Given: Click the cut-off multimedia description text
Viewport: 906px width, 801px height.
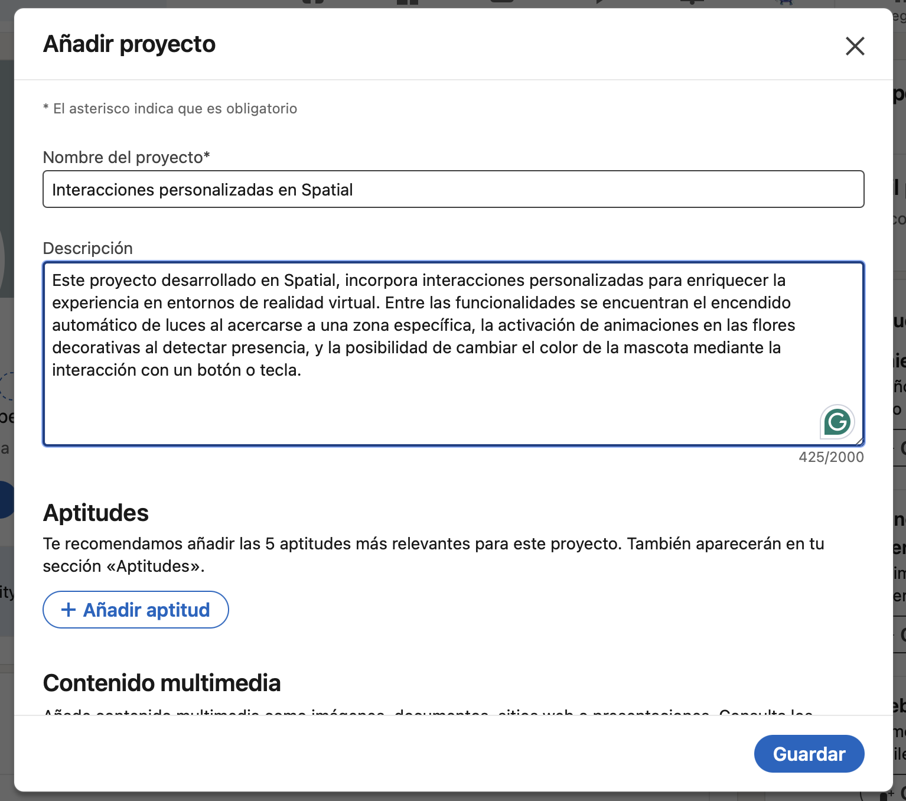Looking at the screenshot, I should pyautogui.click(x=428, y=711).
